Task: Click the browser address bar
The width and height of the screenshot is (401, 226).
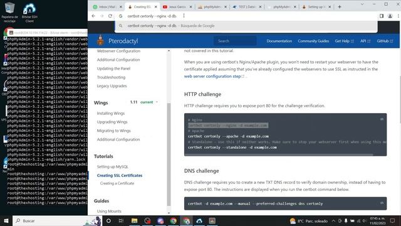Action: [x=247, y=16]
